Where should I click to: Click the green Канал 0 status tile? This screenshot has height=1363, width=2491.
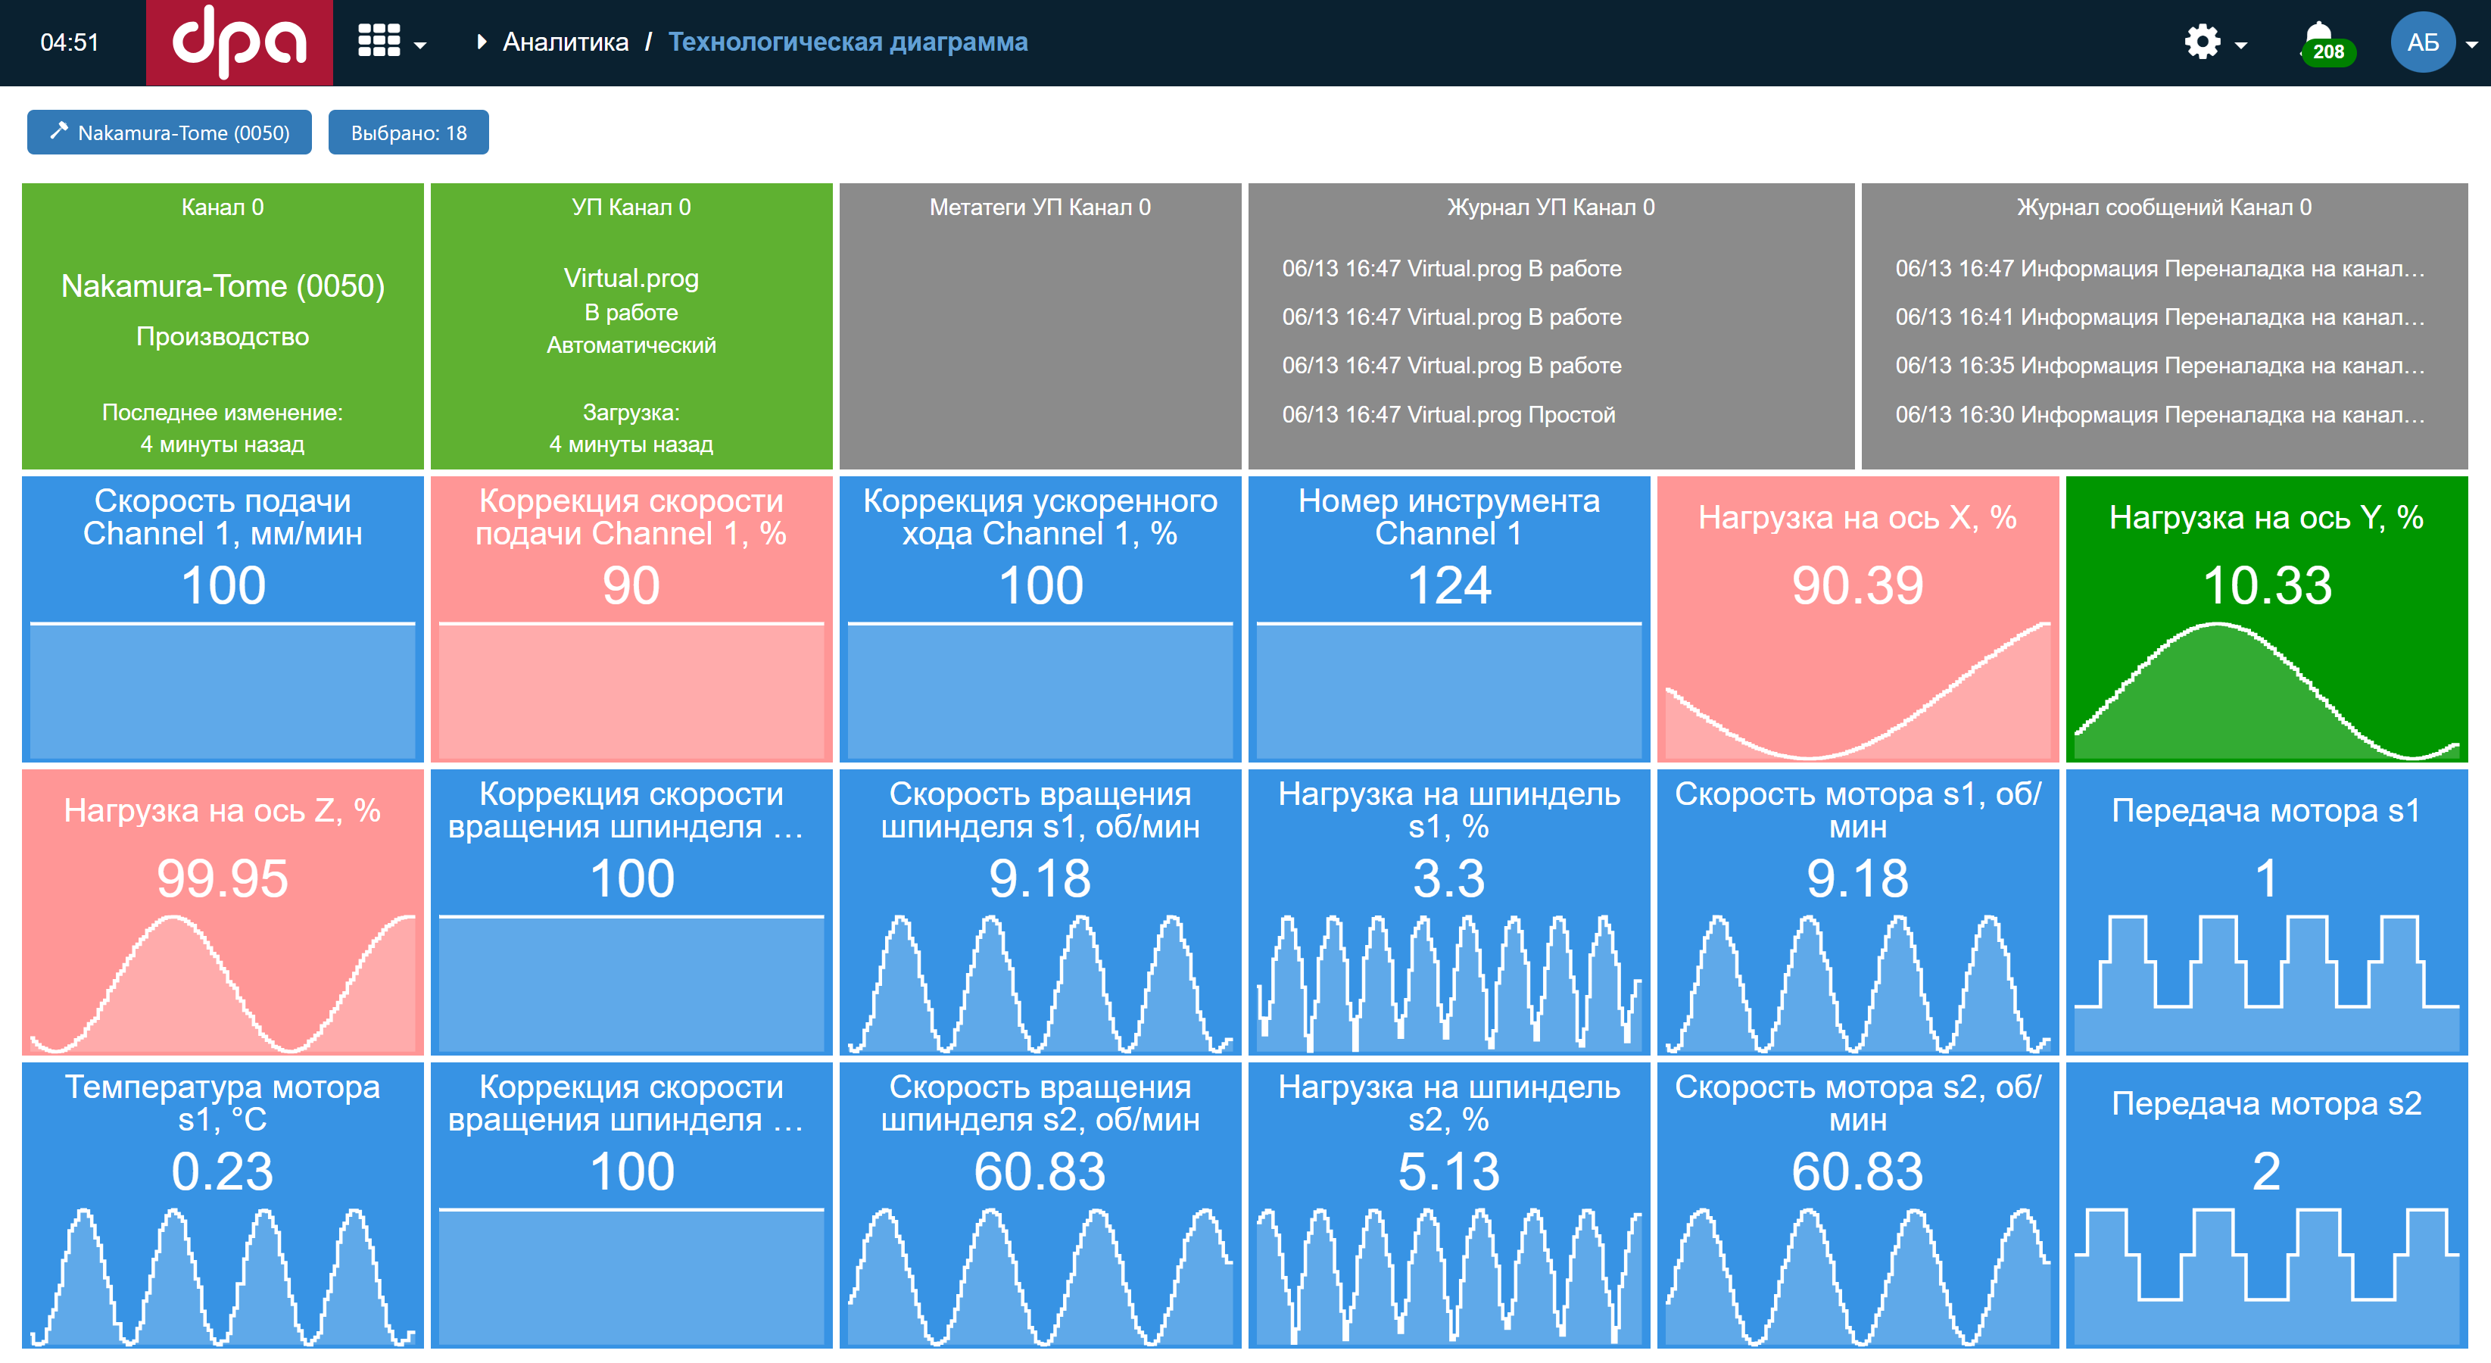[x=223, y=326]
